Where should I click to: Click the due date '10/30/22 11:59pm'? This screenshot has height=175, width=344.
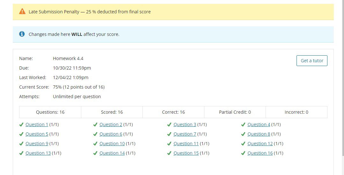72,68
